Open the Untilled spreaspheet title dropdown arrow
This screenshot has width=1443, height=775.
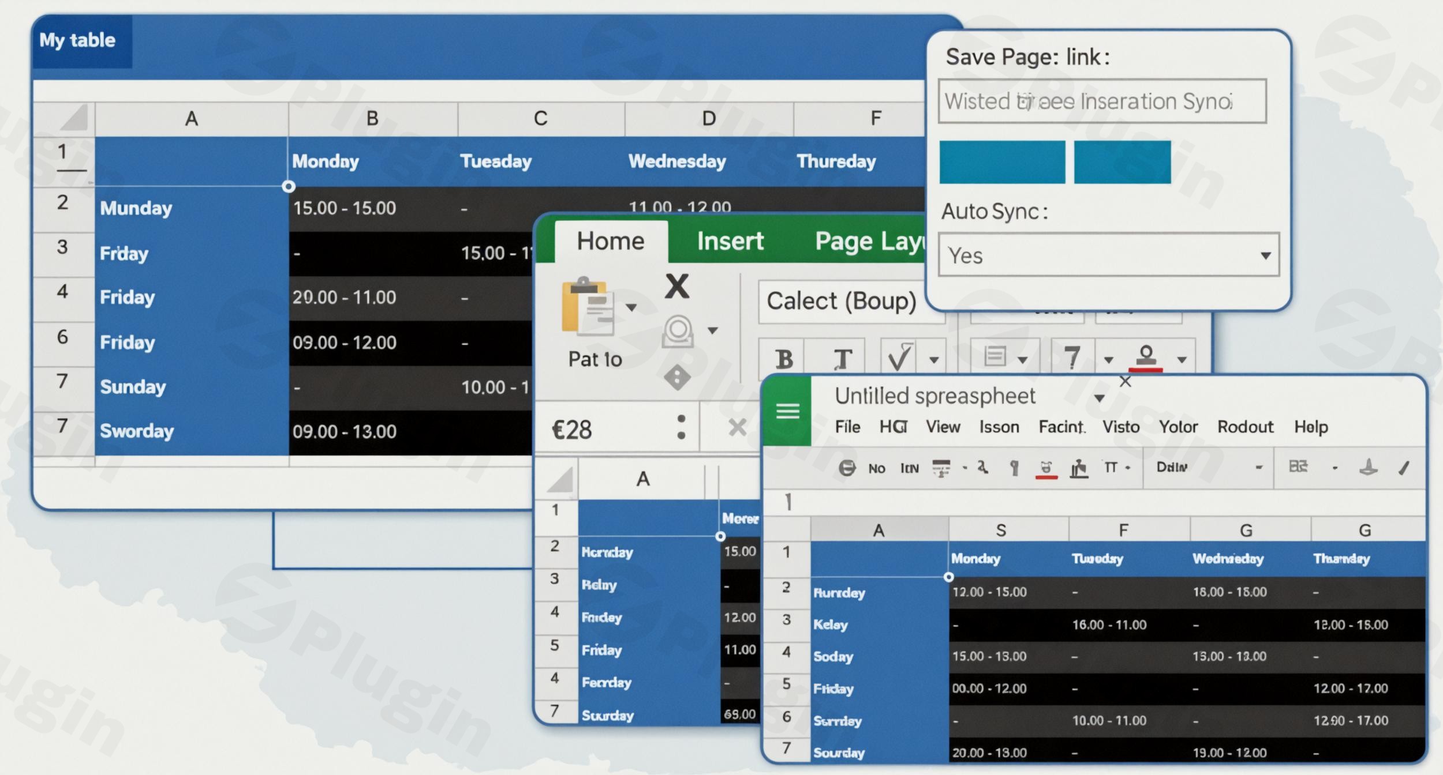[1100, 398]
